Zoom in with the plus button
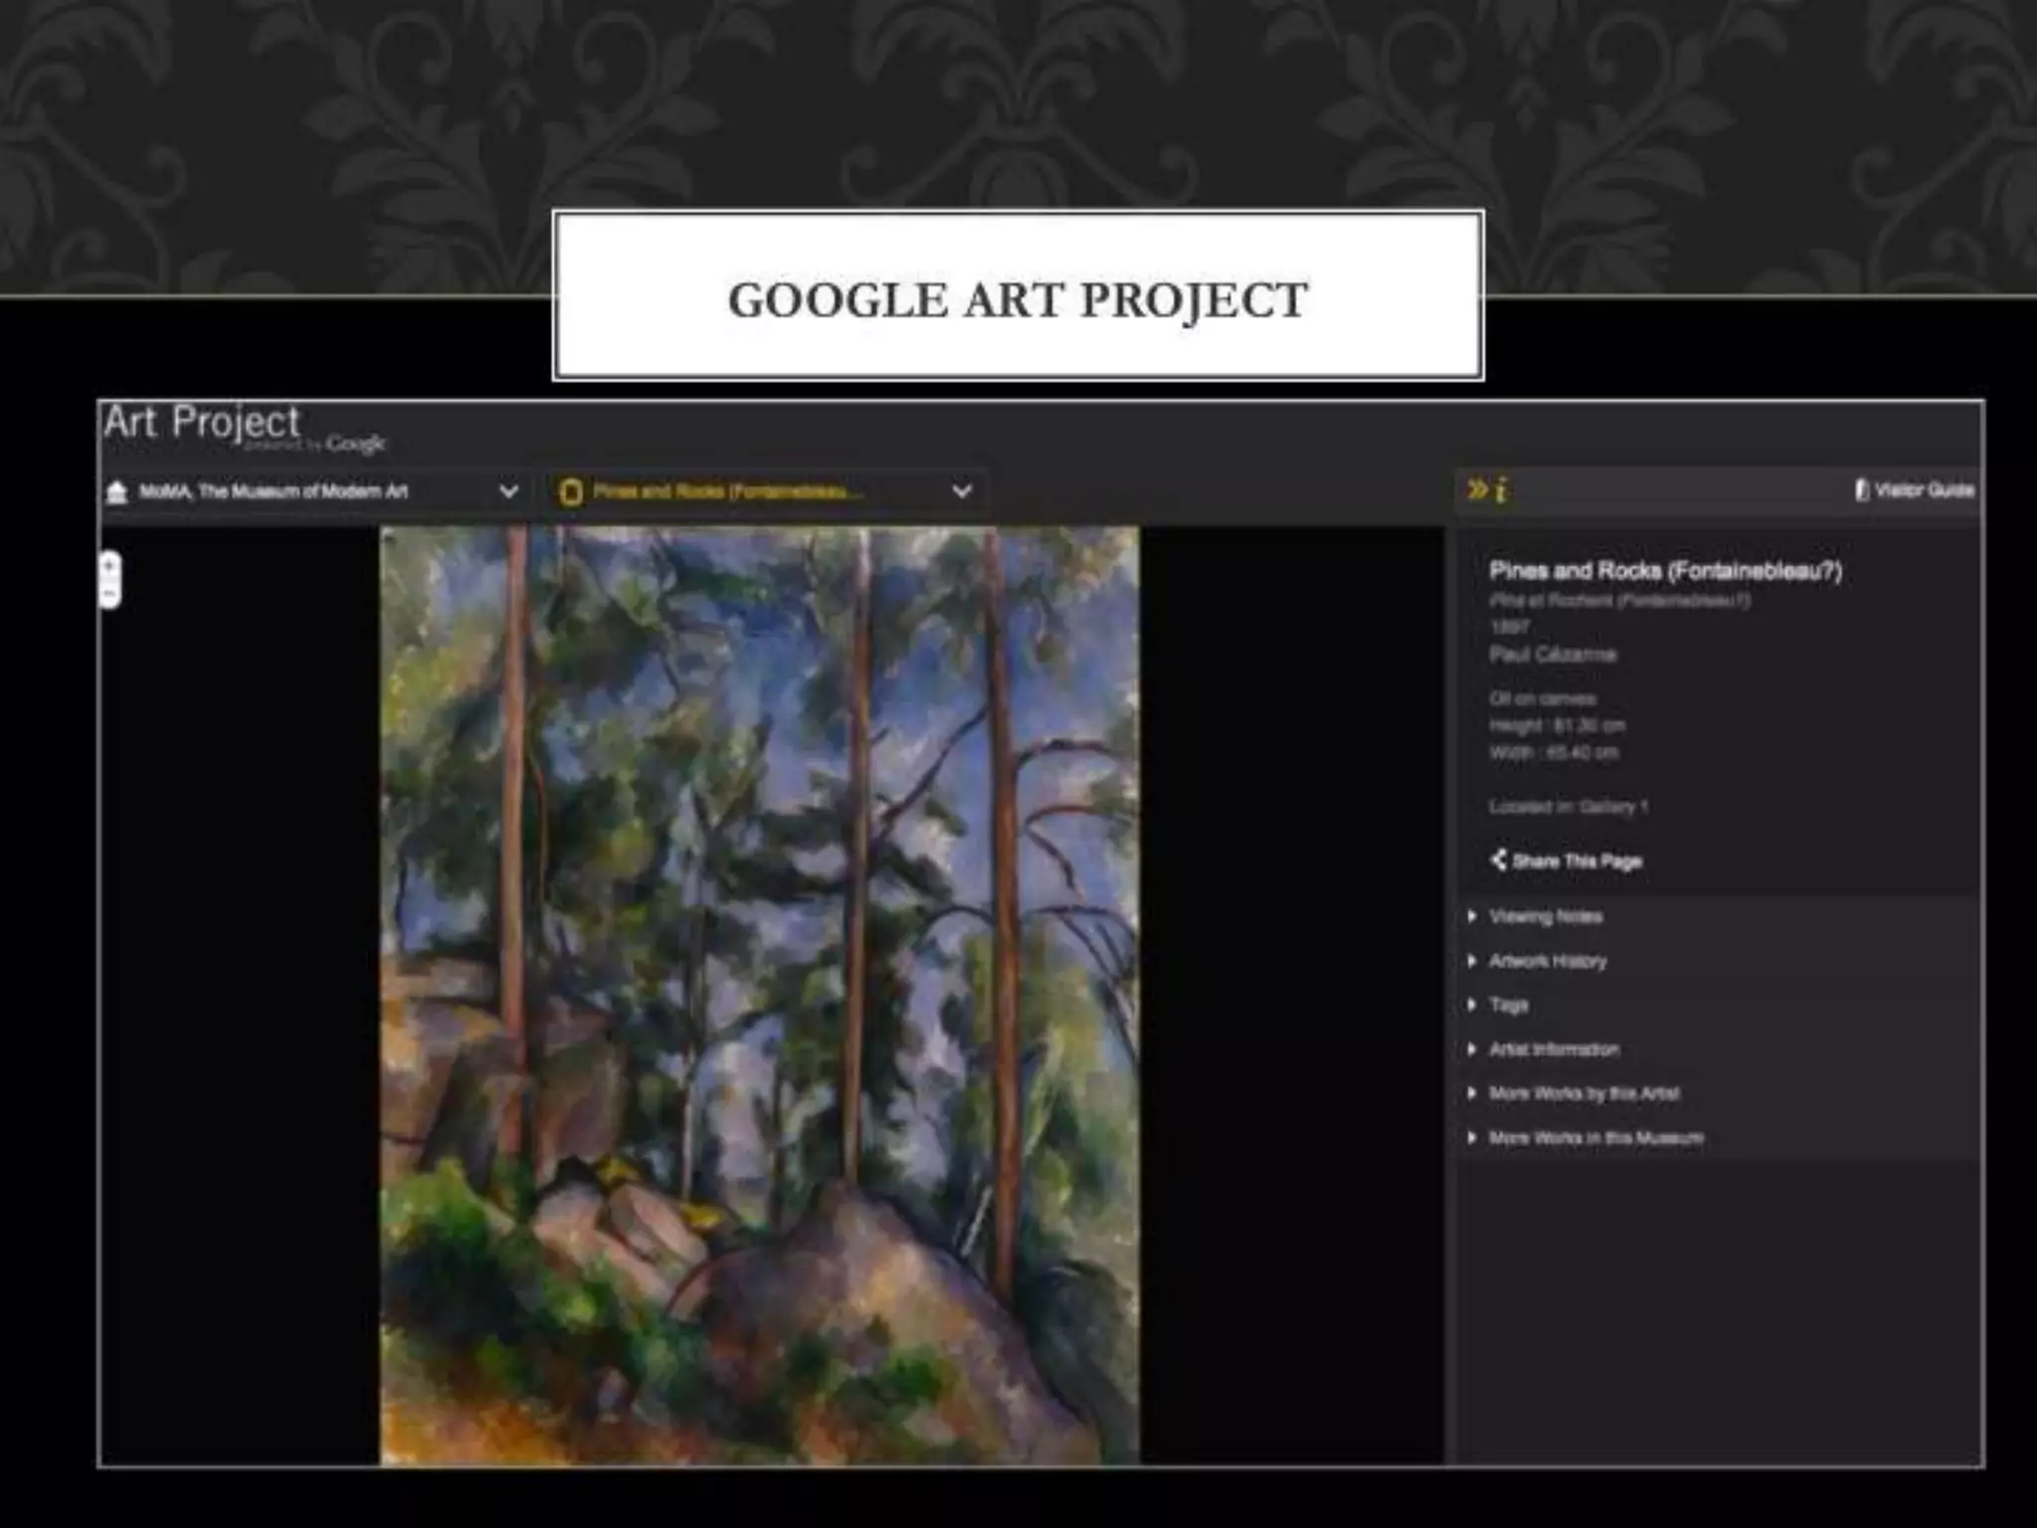This screenshot has height=1528, width=2037. 109,565
